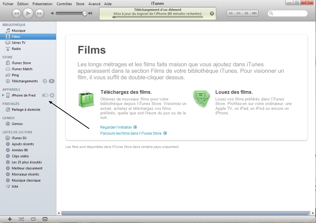Select Séries TV in the sidebar
This screenshot has height=223, width=316.
click(x=28, y=43)
